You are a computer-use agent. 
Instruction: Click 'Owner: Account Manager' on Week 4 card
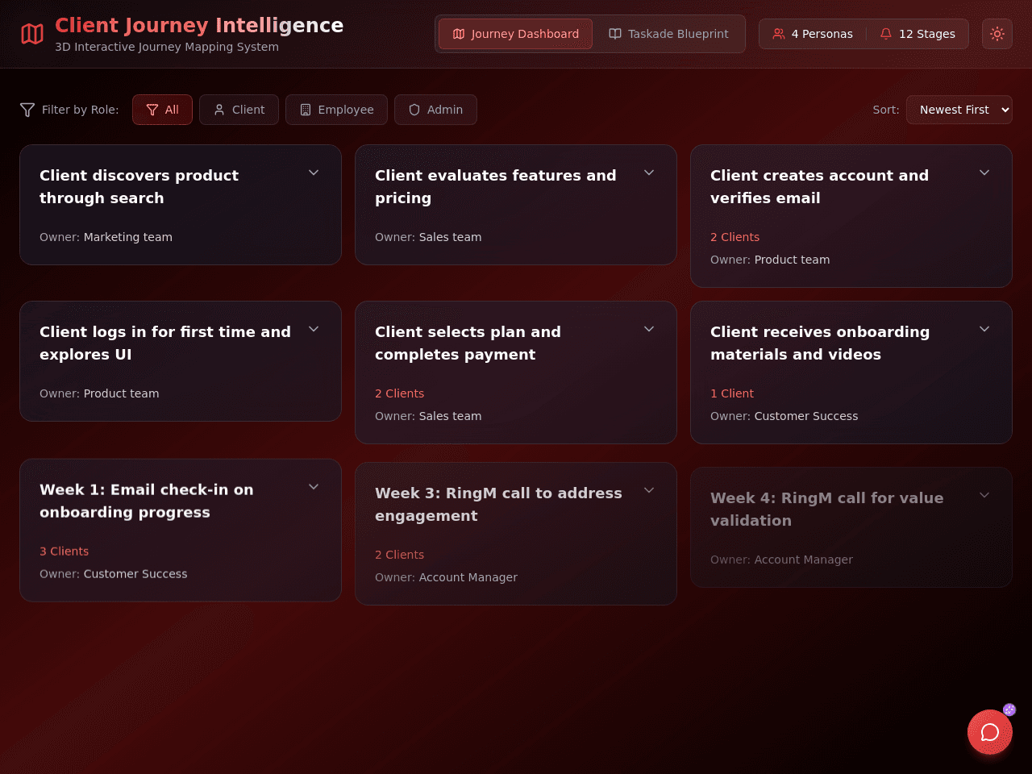(x=781, y=560)
